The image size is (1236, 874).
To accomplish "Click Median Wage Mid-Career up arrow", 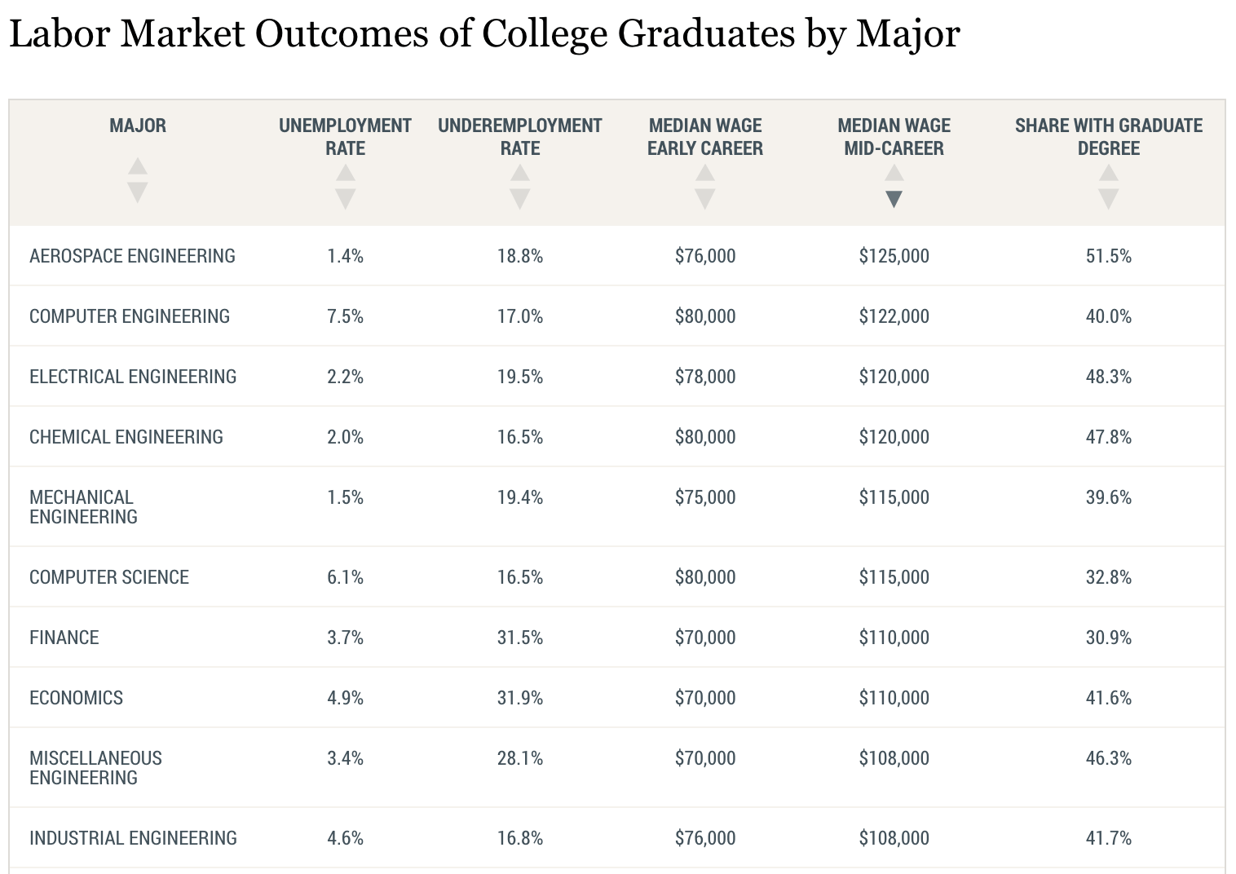I will [894, 173].
